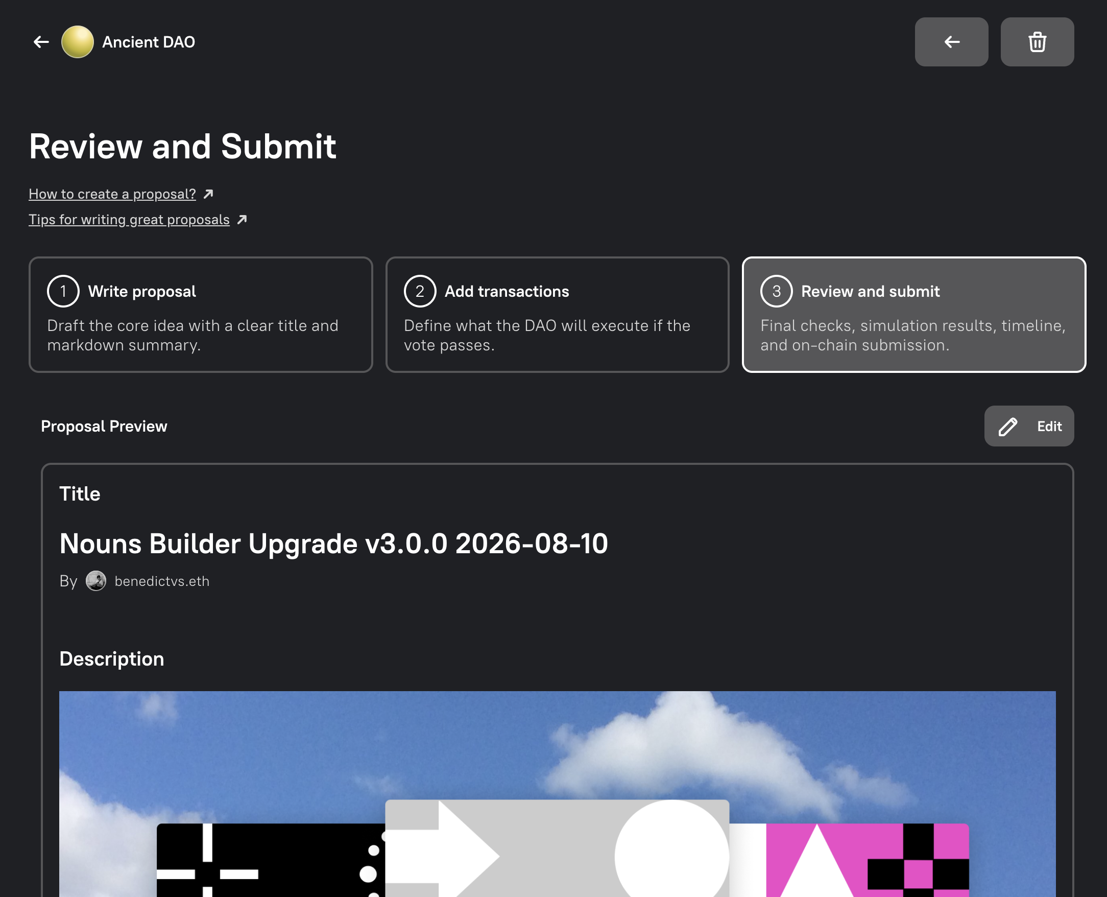Go back with the gray arrow button
The width and height of the screenshot is (1107, 897).
tap(951, 42)
